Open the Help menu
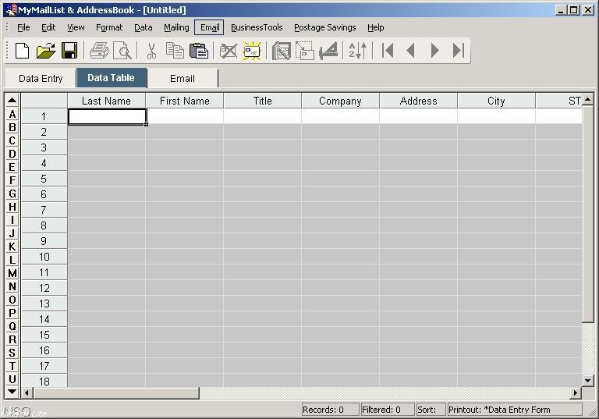The height and width of the screenshot is (419, 599). [375, 27]
